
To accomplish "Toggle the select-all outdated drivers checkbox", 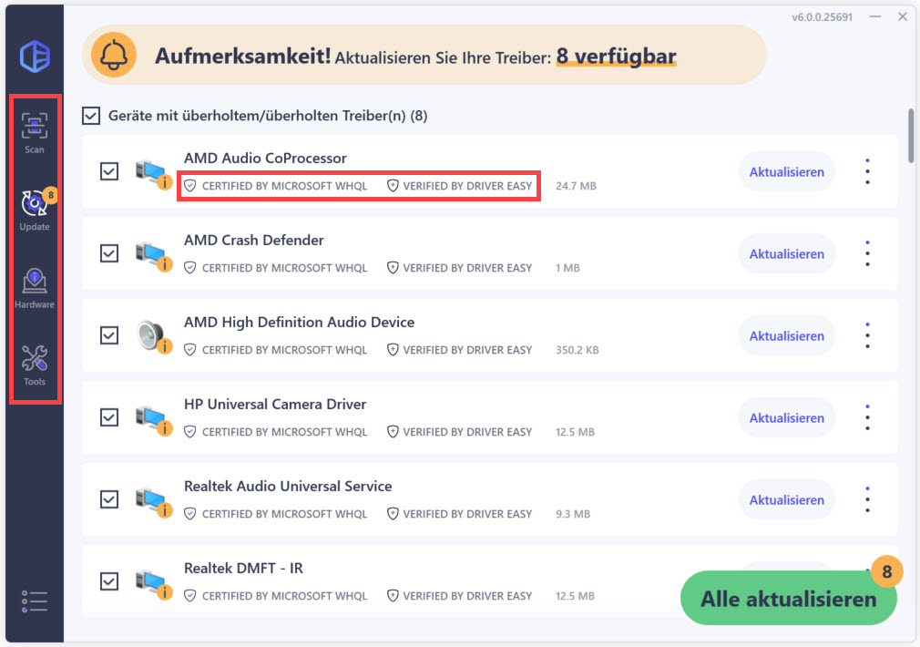I will [x=91, y=116].
